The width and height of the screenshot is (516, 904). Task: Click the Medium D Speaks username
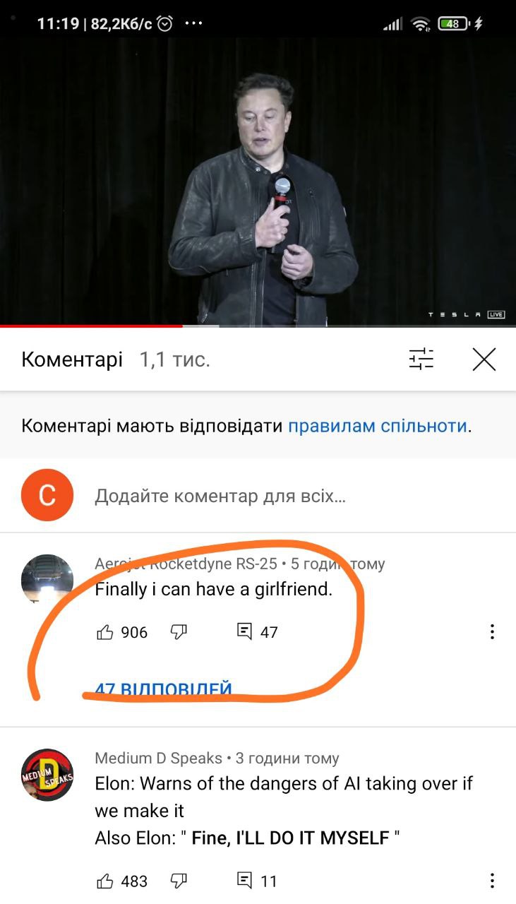159,758
